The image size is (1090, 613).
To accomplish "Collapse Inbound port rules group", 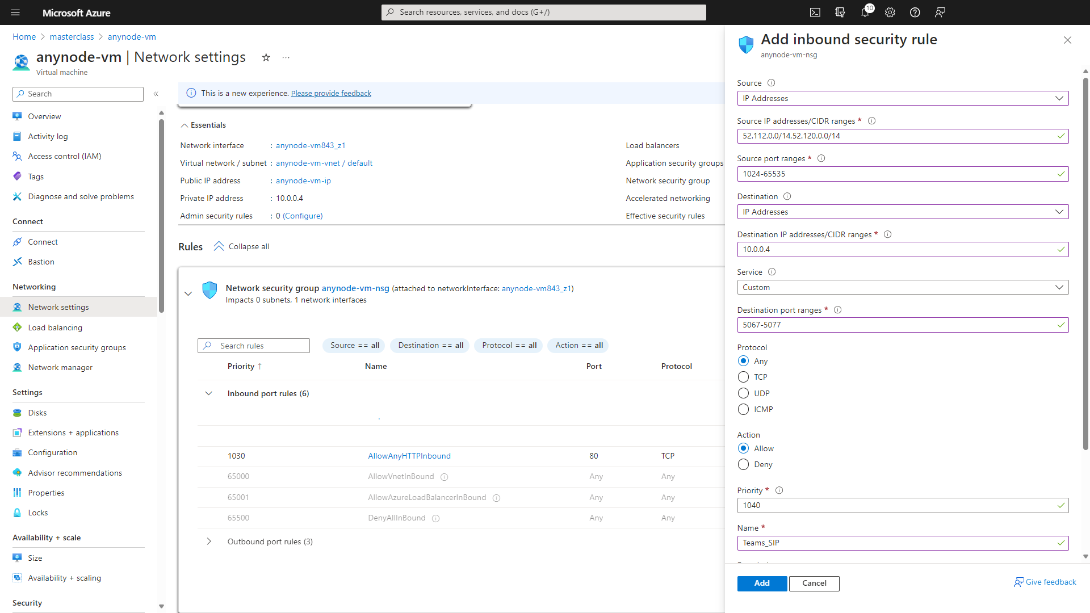I will (209, 393).
